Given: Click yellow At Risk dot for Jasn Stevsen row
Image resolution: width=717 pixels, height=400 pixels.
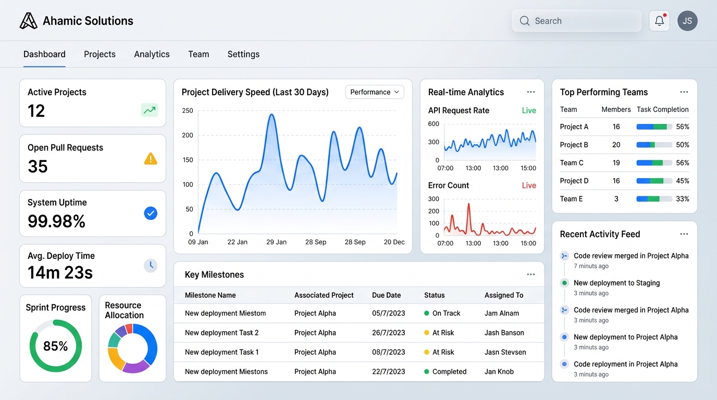Looking at the screenshot, I should 427,352.
